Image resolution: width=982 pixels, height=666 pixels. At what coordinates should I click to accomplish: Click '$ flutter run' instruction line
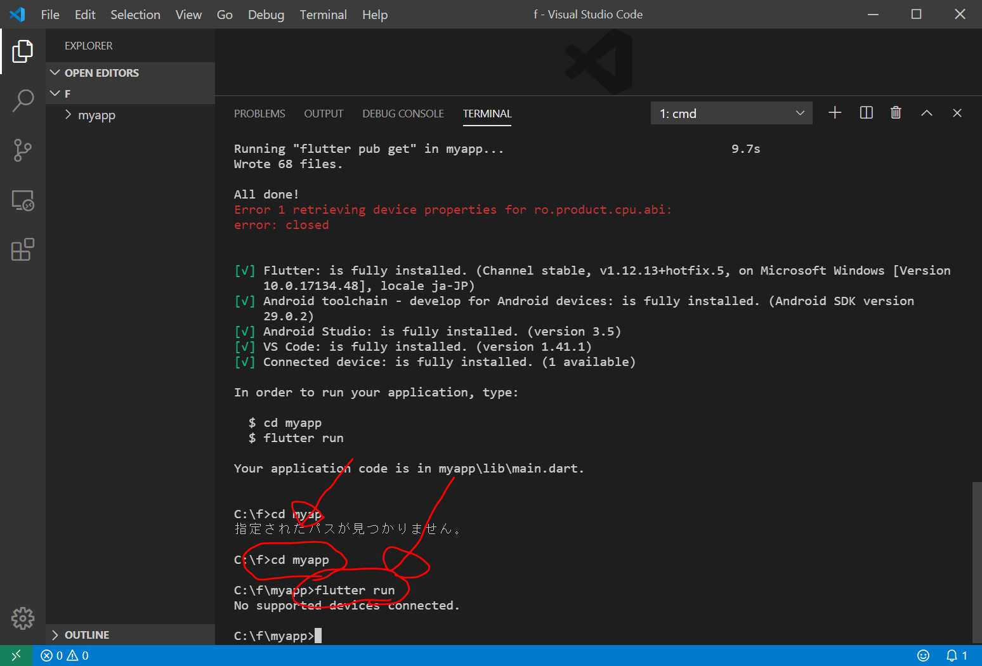point(296,438)
